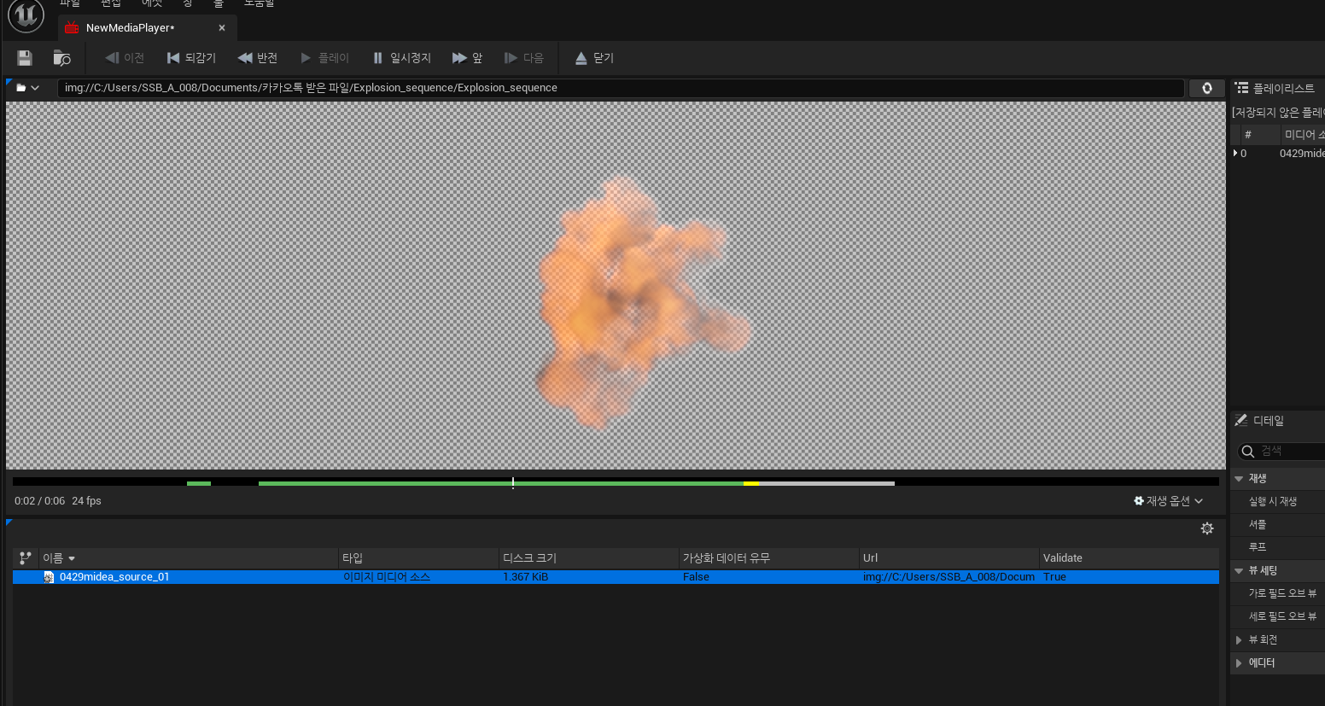Click the 플레이 play button

[324, 58]
